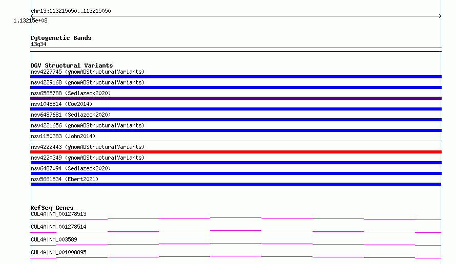This screenshot has height=264, width=456.
Task: Click the purple bar under nsv6585788
Action: [236, 98]
